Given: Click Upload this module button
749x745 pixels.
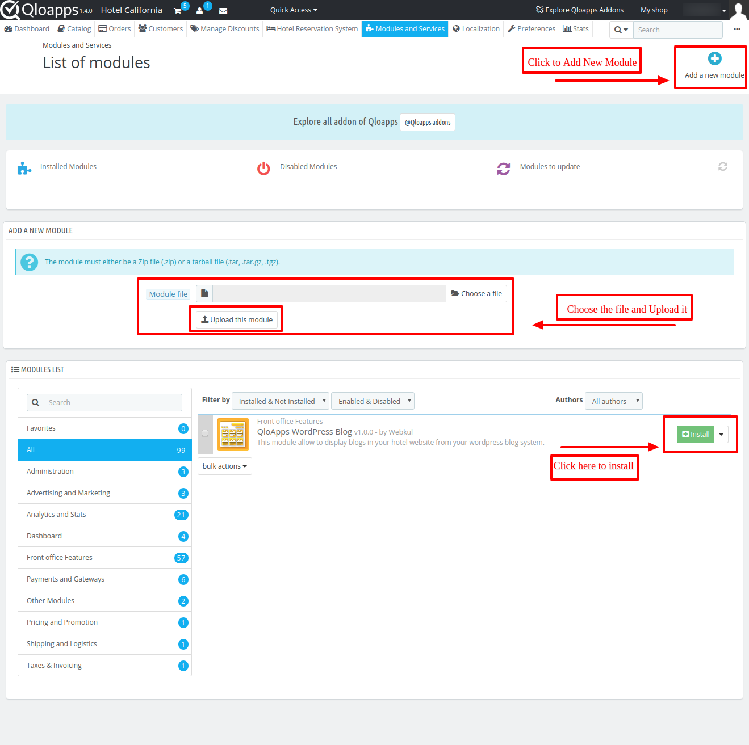Looking at the screenshot, I should [237, 320].
